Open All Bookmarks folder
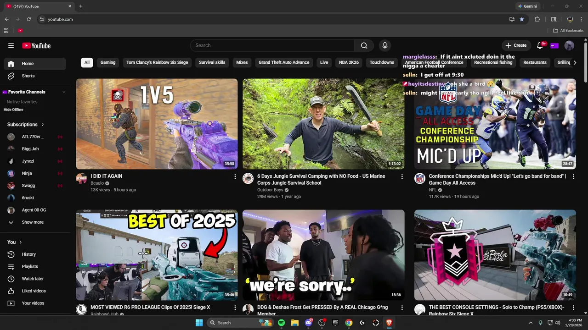 pyautogui.click(x=568, y=31)
